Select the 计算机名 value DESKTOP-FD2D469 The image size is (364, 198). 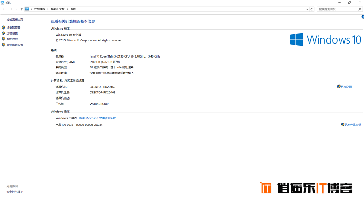102,87
